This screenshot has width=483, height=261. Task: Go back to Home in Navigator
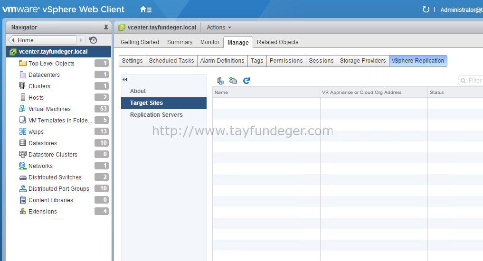(42, 40)
